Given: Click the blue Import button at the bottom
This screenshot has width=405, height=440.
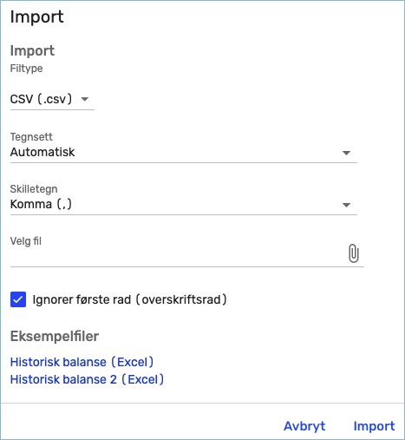Looking at the screenshot, I should (x=374, y=426).
